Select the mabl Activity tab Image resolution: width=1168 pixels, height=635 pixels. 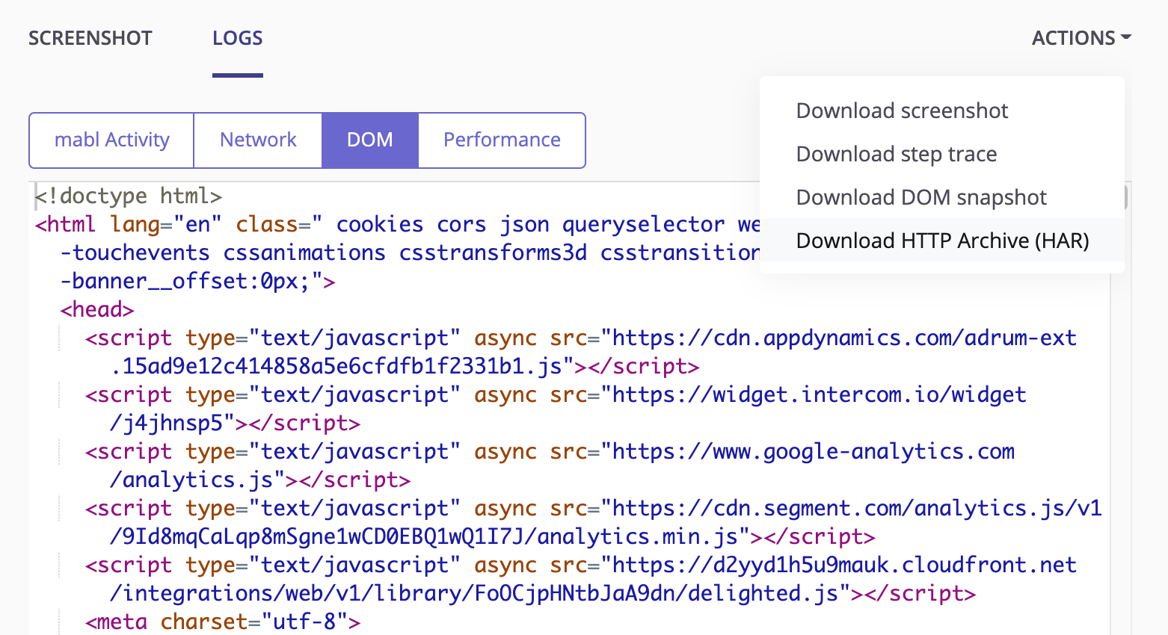coord(110,140)
